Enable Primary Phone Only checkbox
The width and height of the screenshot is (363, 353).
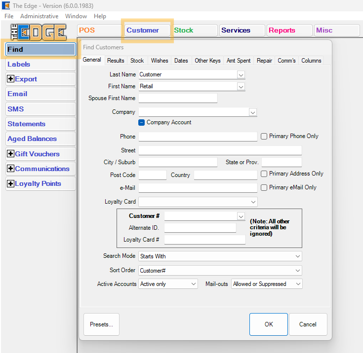(264, 136)
